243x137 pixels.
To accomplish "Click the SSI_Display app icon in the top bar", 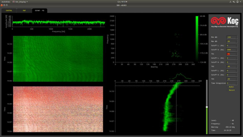I will click(x=13, y=2).
